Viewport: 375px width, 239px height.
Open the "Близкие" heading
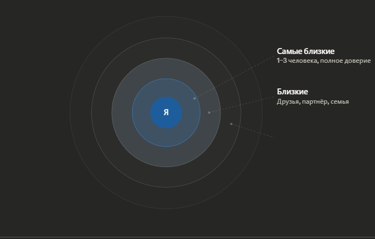(292, 92)
